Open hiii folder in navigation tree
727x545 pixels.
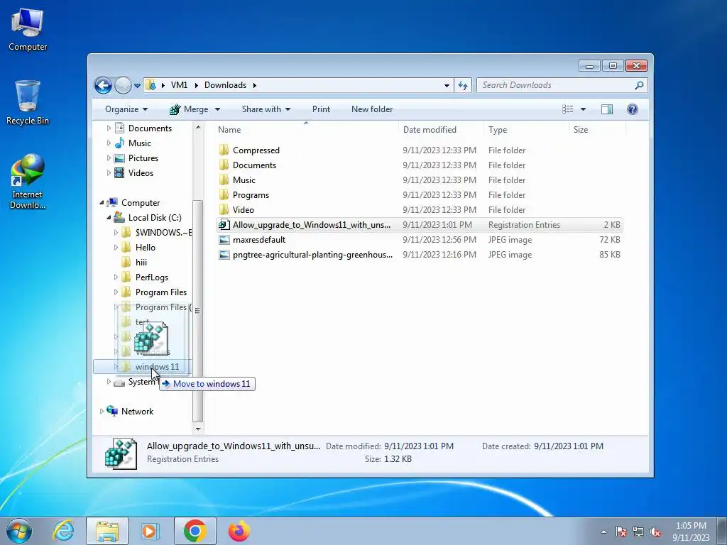click(x=134, y=263)
